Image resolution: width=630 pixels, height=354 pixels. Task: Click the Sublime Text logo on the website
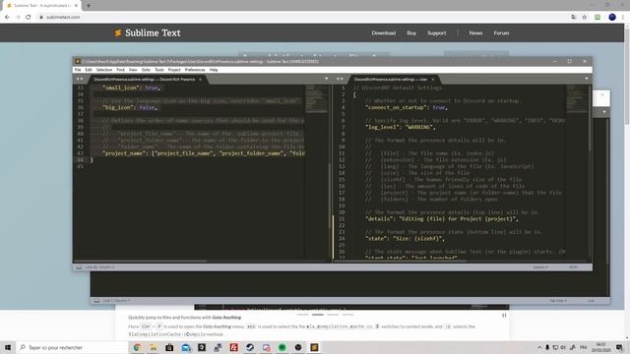(148, 32)
